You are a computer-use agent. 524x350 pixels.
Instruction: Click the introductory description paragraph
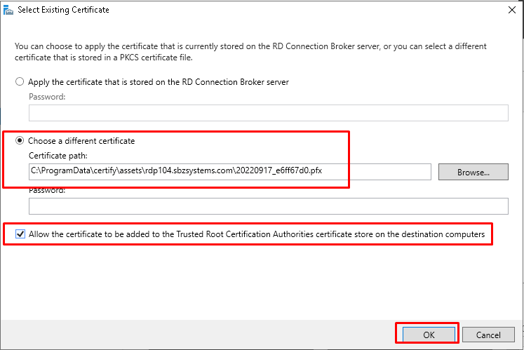(x=250, y=51)
